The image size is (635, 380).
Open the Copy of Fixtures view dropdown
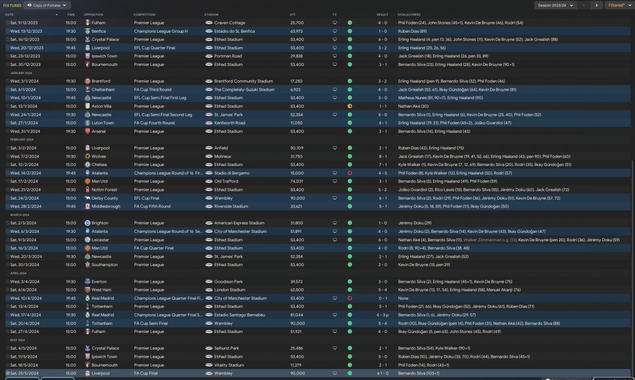[x=47, y=5]
